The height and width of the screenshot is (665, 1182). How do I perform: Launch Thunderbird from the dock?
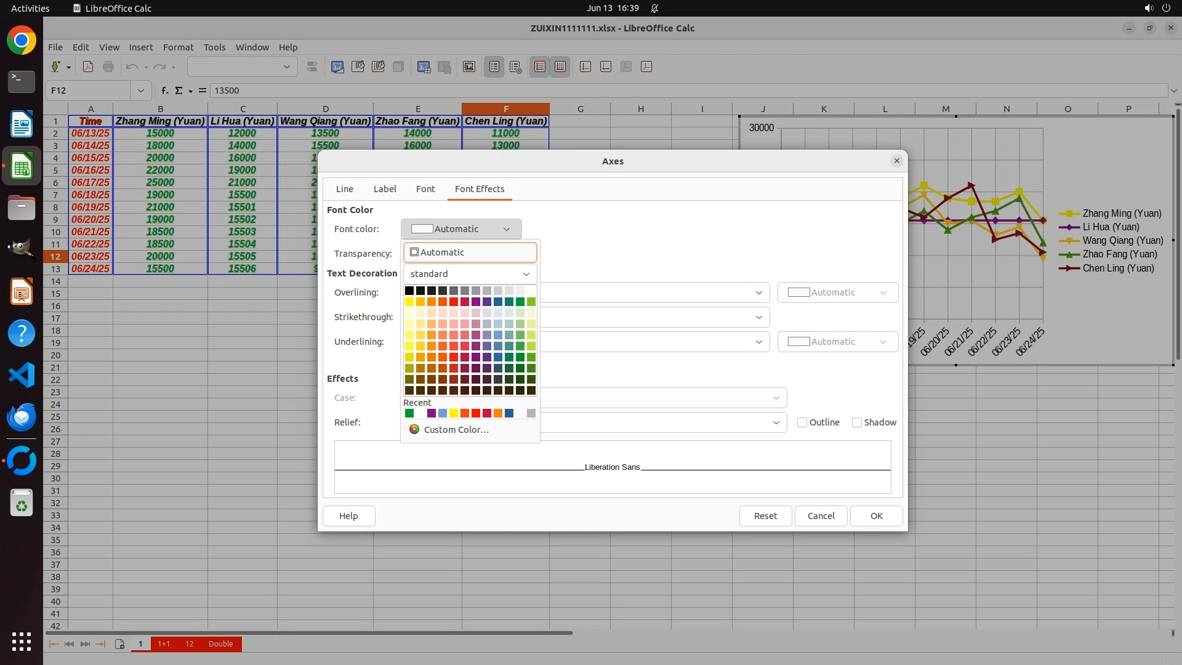point(22,417)
